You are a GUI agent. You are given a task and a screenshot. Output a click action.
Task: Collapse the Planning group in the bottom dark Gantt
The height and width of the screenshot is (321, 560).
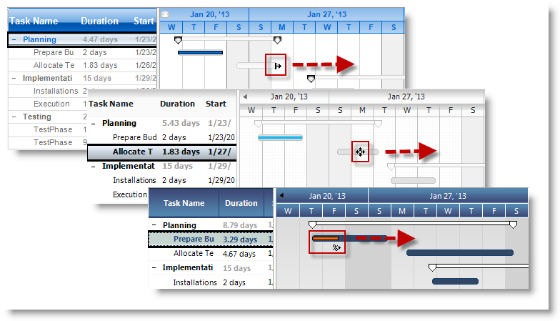154,226
